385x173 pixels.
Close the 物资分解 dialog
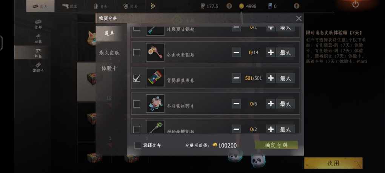pyautogui.click(x=299, y=18)
